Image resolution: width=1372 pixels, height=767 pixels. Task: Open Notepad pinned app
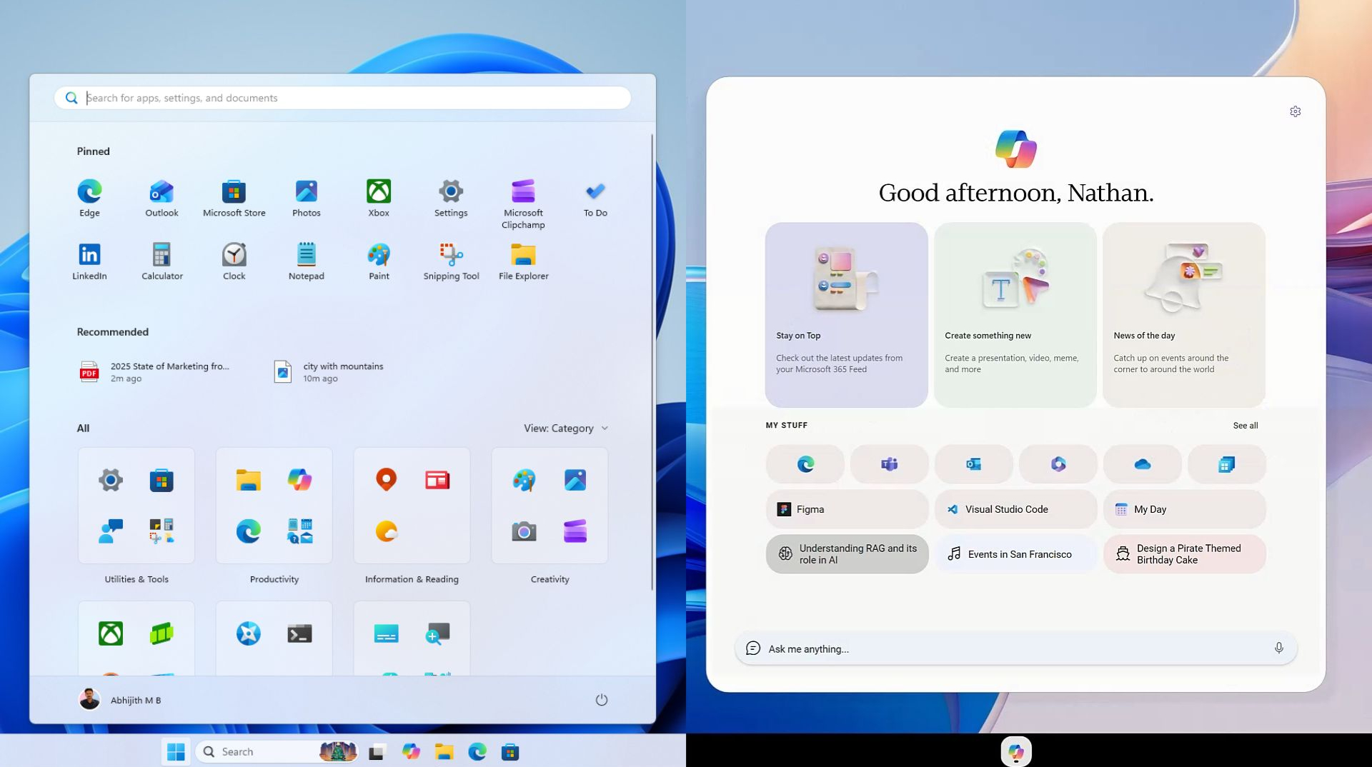coord(306,261)
